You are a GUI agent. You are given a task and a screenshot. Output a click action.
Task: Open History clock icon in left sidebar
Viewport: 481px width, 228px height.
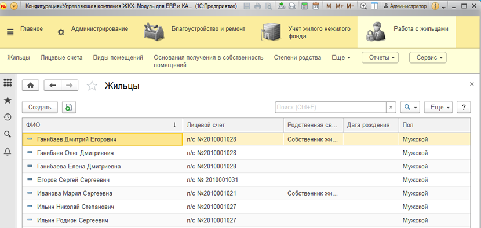tap(8, 117)
